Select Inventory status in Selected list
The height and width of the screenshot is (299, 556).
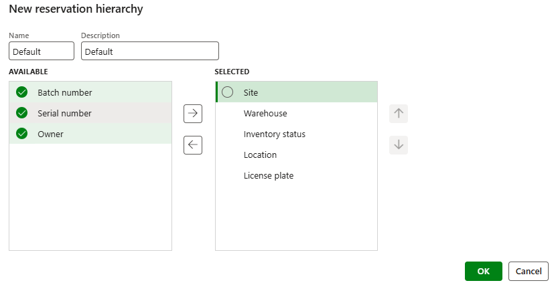tap(275, 134)
